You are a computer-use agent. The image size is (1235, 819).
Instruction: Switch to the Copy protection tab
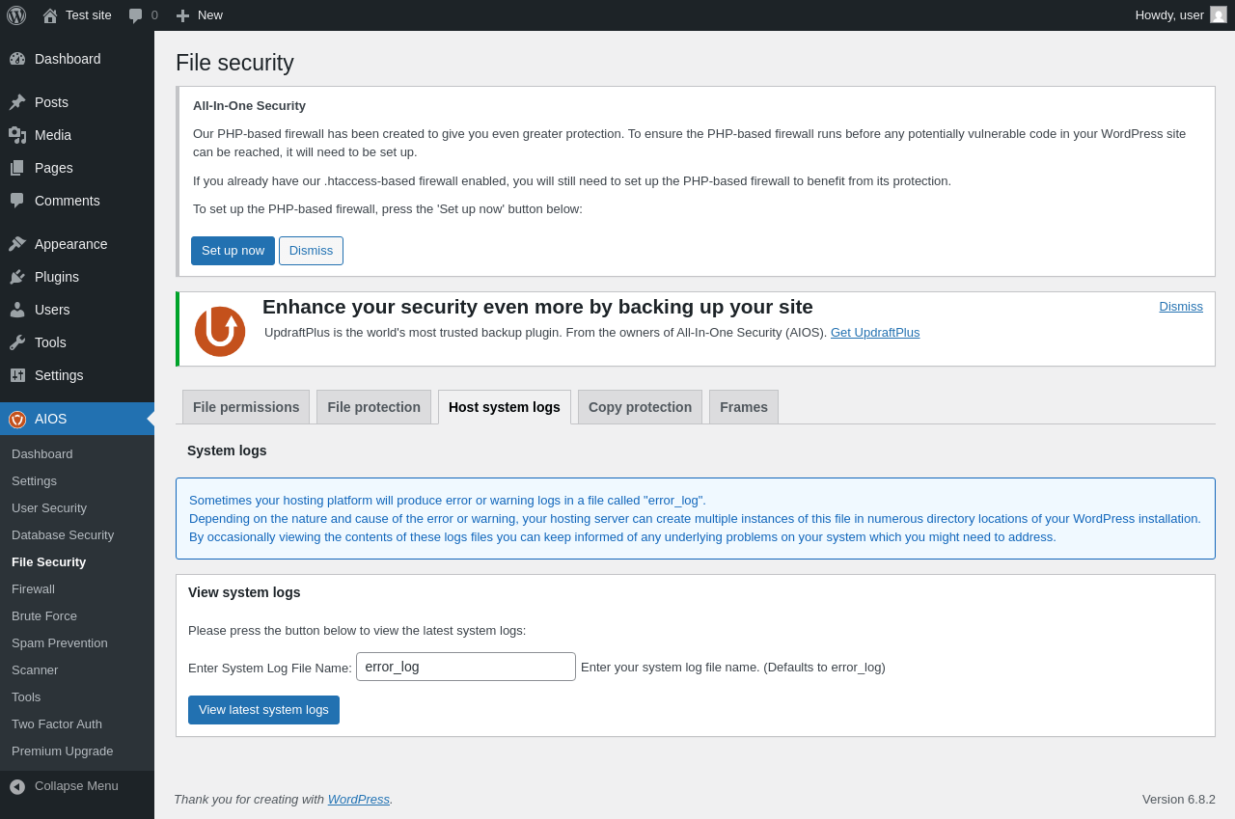(x=640, y=407)
